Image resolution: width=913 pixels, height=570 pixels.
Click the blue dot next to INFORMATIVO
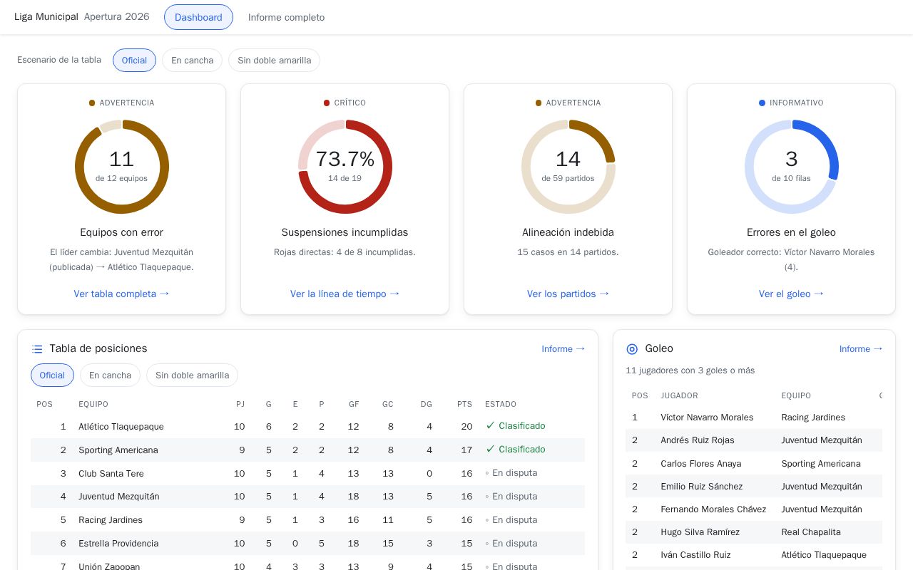point(762,103)
